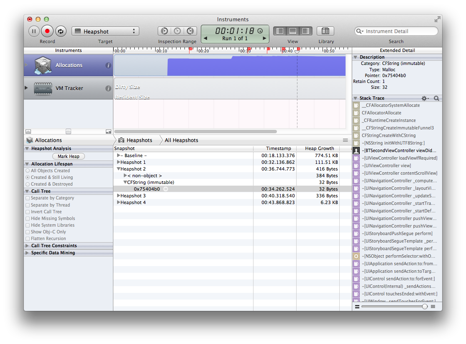Collapse the Description section
Viewport: 466px width, 344px height.
tap(356, 57)
